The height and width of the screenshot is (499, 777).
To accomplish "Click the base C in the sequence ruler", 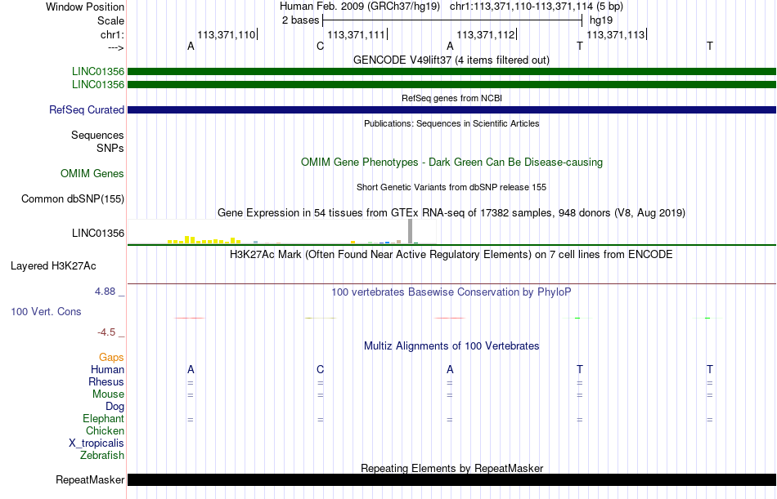I will pos(320,46).
